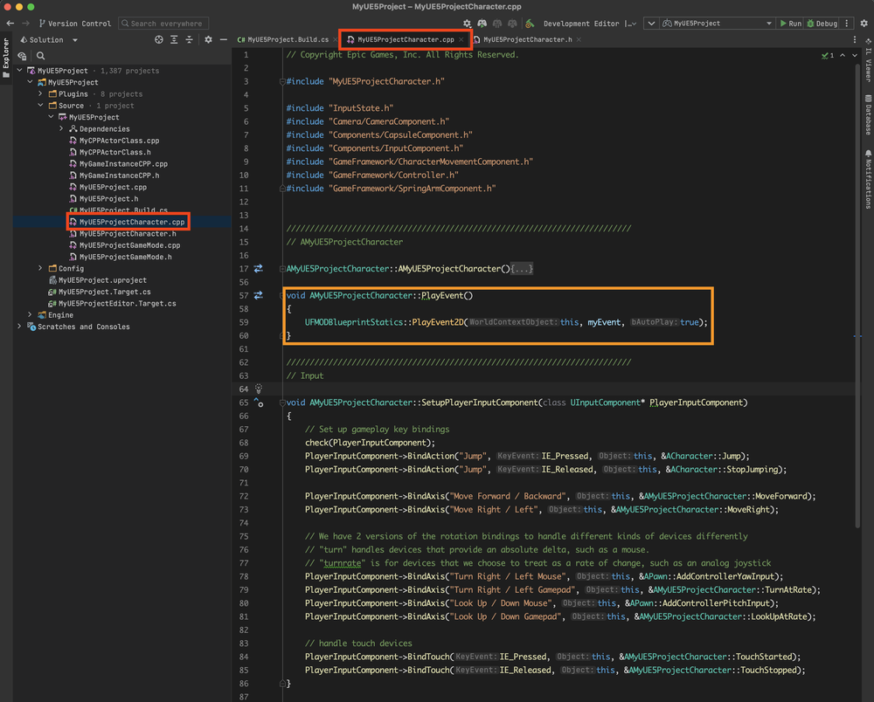Click Expand All in Solution panel

pos(174,39)
